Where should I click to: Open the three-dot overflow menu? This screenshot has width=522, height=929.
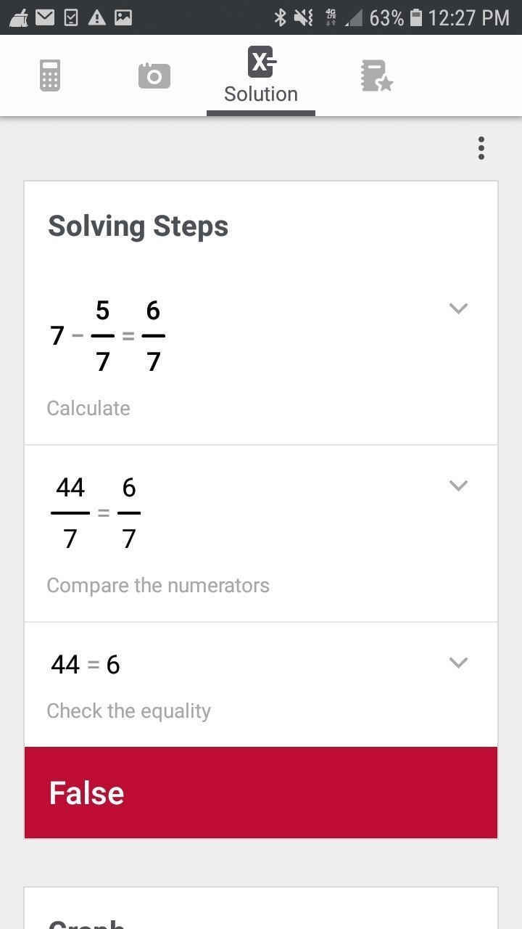481,148
